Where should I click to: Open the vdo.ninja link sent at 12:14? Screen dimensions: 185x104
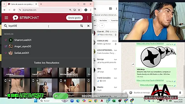(x=150, y=80)
